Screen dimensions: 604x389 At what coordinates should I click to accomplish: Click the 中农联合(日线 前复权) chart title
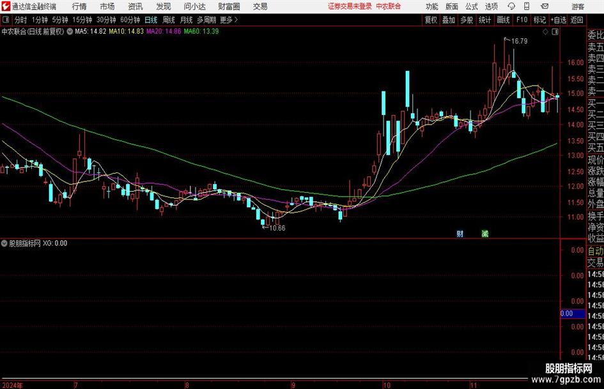[x=33, y=31]
